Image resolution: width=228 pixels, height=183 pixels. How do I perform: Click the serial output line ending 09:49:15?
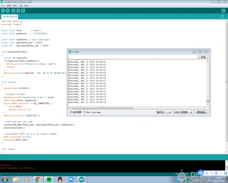[x=87, y=102]
